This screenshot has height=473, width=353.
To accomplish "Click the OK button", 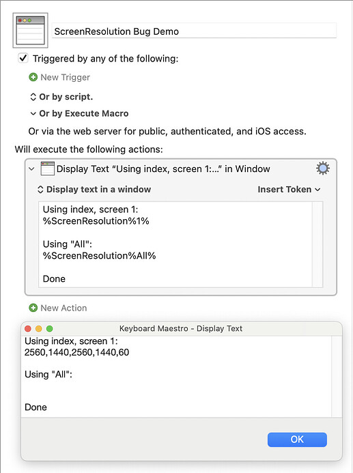I will click(x=297, y=440).
